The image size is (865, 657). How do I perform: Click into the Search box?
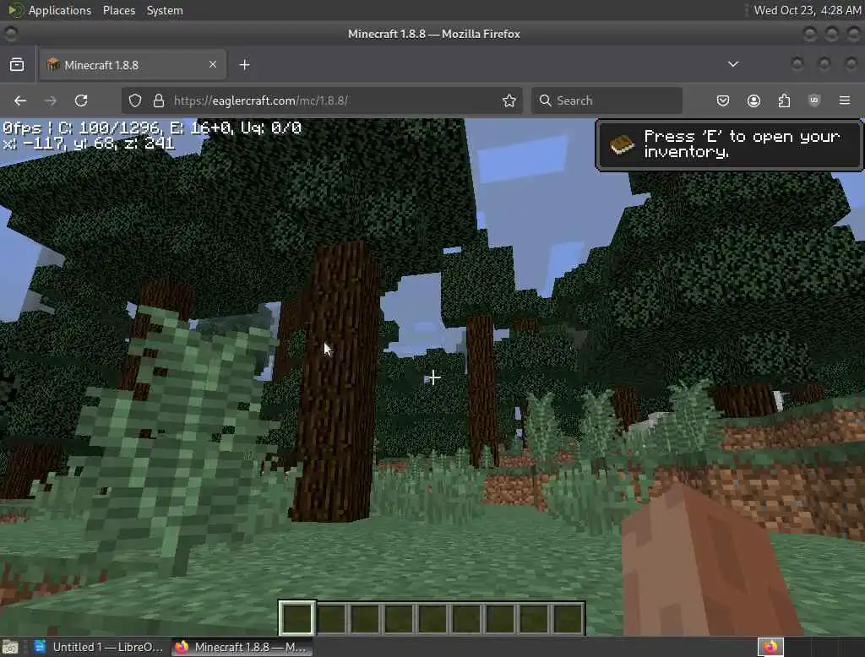pos(607,100)
